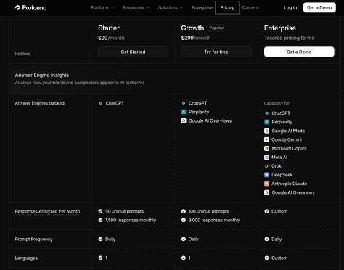Click the $399/month price text
Viewport: 344px width, 270px height.
click(x=196, y=38)
